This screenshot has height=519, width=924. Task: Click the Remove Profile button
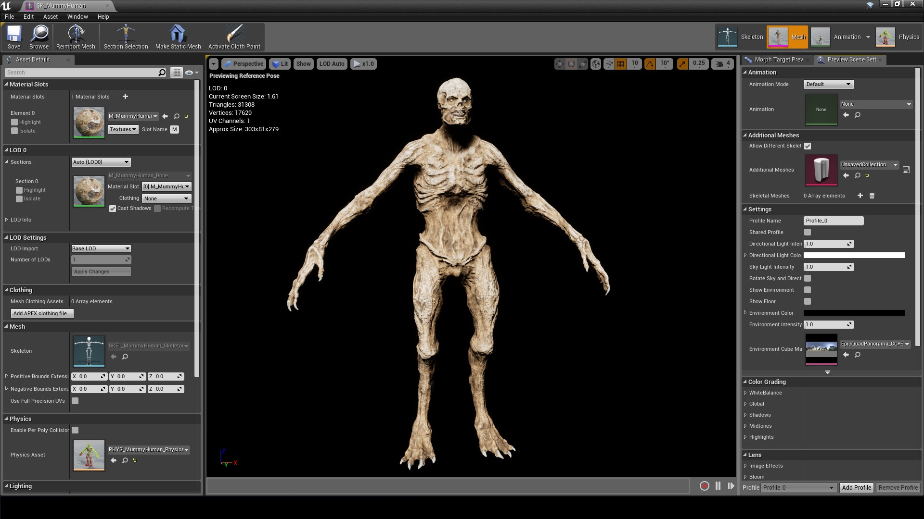(x=898, y=487)
